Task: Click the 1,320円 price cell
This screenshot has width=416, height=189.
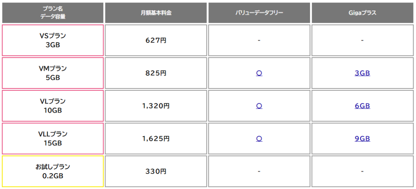Action: 156,106
